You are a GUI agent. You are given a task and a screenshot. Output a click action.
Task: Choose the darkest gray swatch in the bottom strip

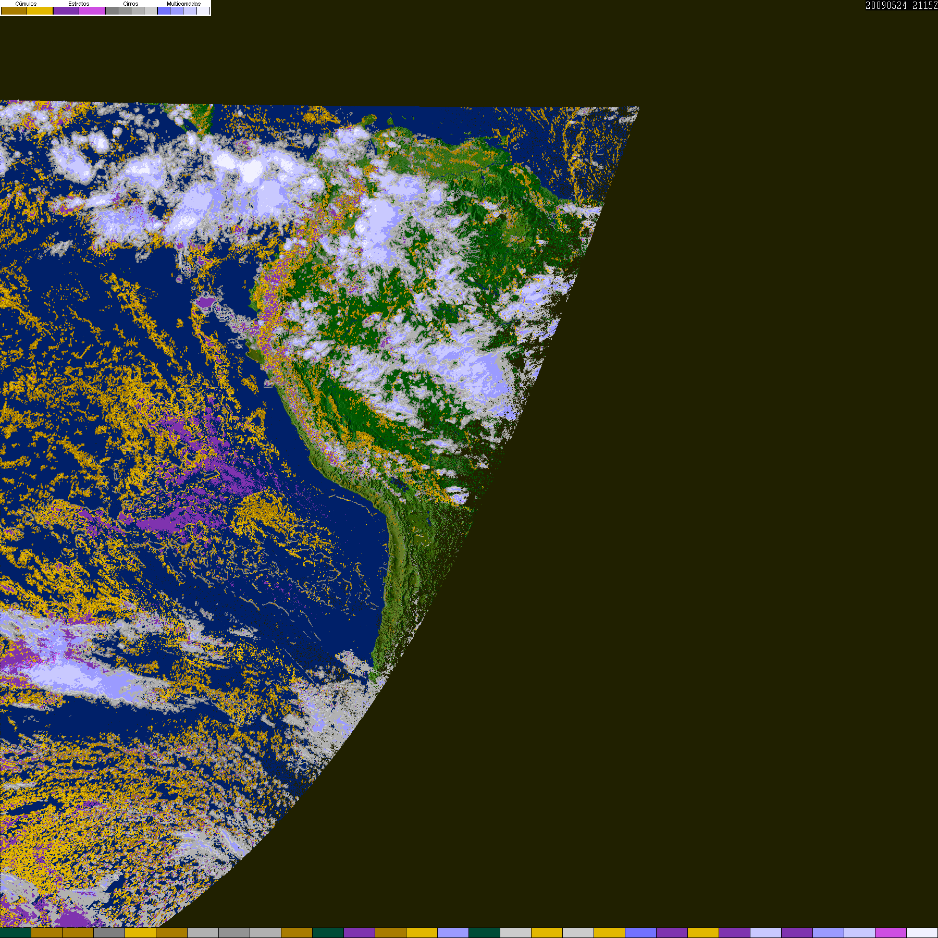109,933
